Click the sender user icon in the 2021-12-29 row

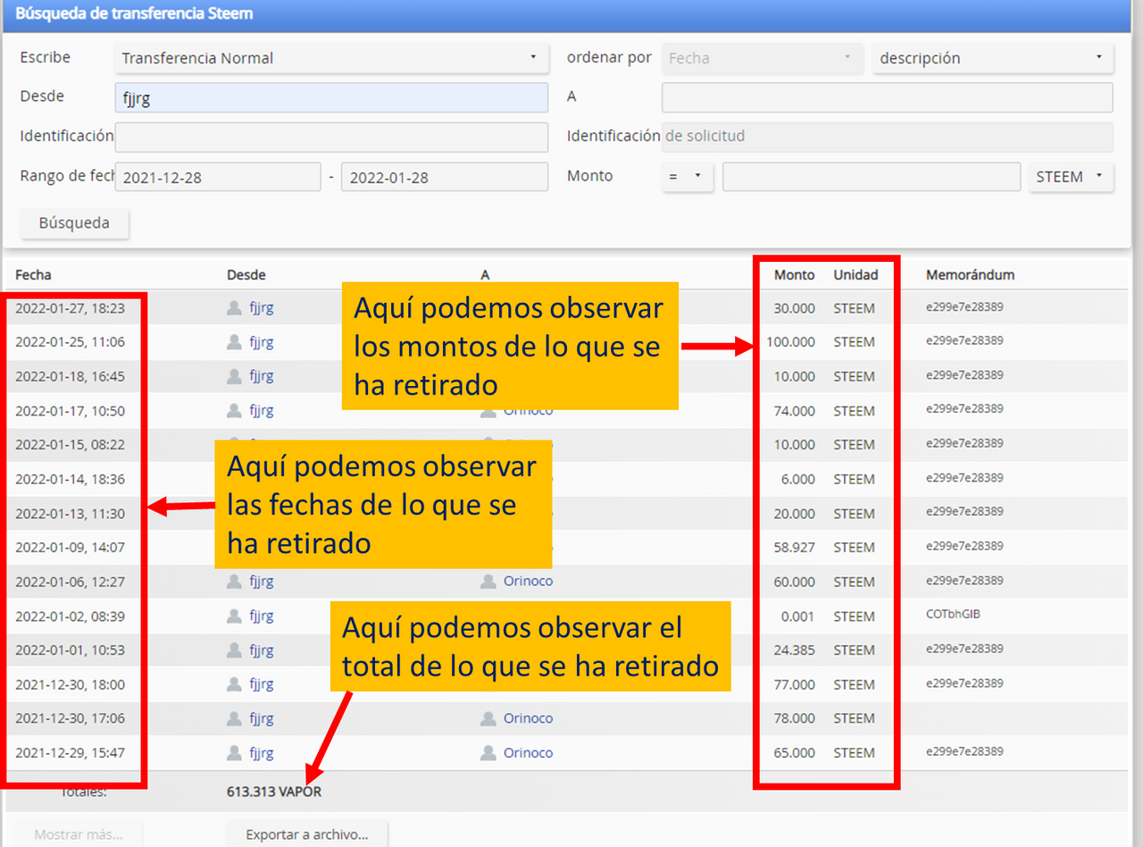coord(234,752)
